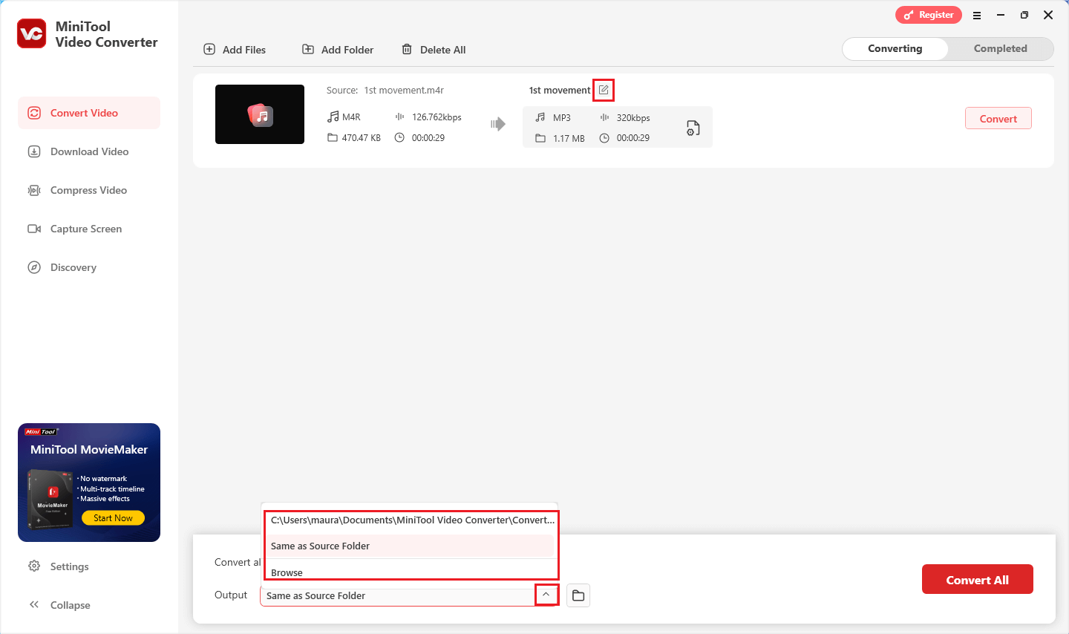This screenshot has height=634, width=1069.
Task: Click the MiniTool MovieMaker banner title
Action: (89, 450)
